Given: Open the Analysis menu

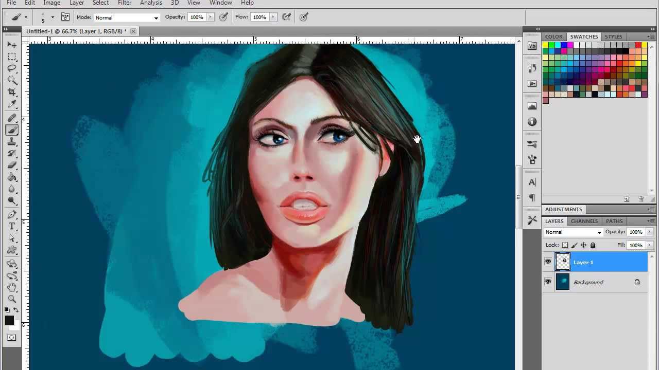Looking at the screenshot, I should point(151,3).
